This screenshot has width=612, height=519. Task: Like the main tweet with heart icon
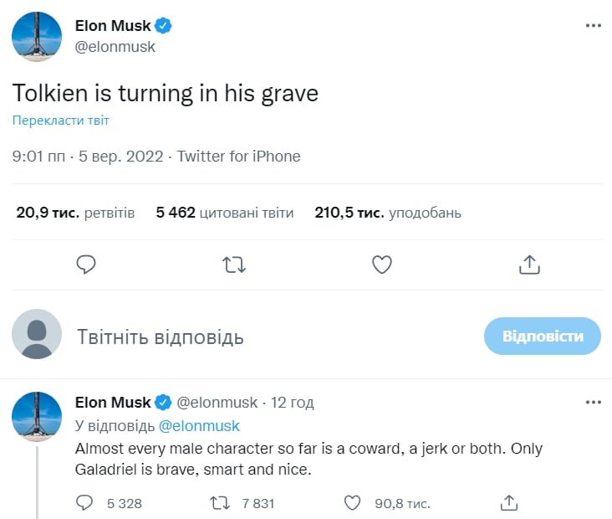tap(381, 265)
